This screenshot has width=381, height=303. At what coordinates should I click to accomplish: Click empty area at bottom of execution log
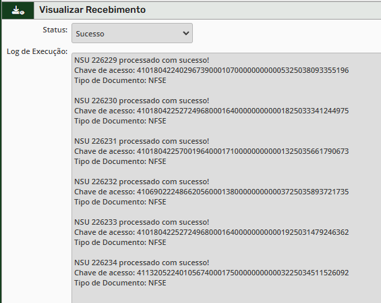(x=226, y=296)
